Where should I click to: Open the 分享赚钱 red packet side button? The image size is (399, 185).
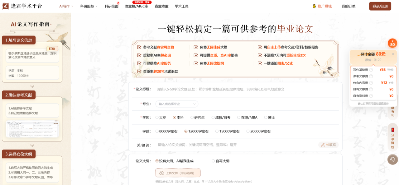(392, 138)
